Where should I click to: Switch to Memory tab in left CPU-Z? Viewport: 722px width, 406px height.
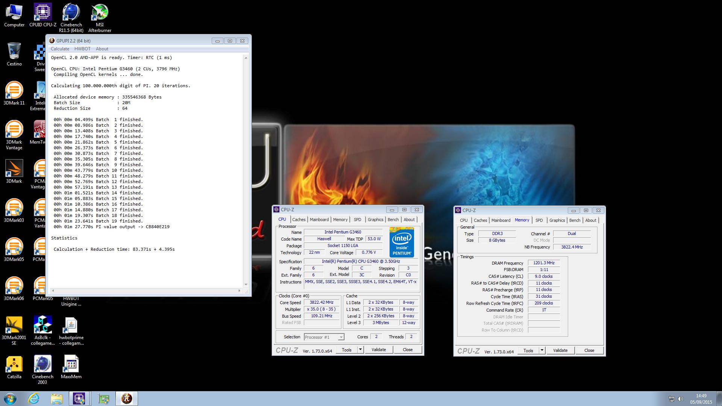(x=340, y=220)
